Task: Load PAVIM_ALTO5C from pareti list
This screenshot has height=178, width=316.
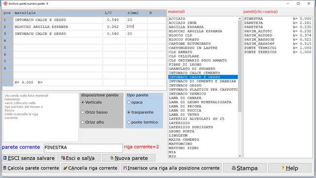Action: [278, 31]
